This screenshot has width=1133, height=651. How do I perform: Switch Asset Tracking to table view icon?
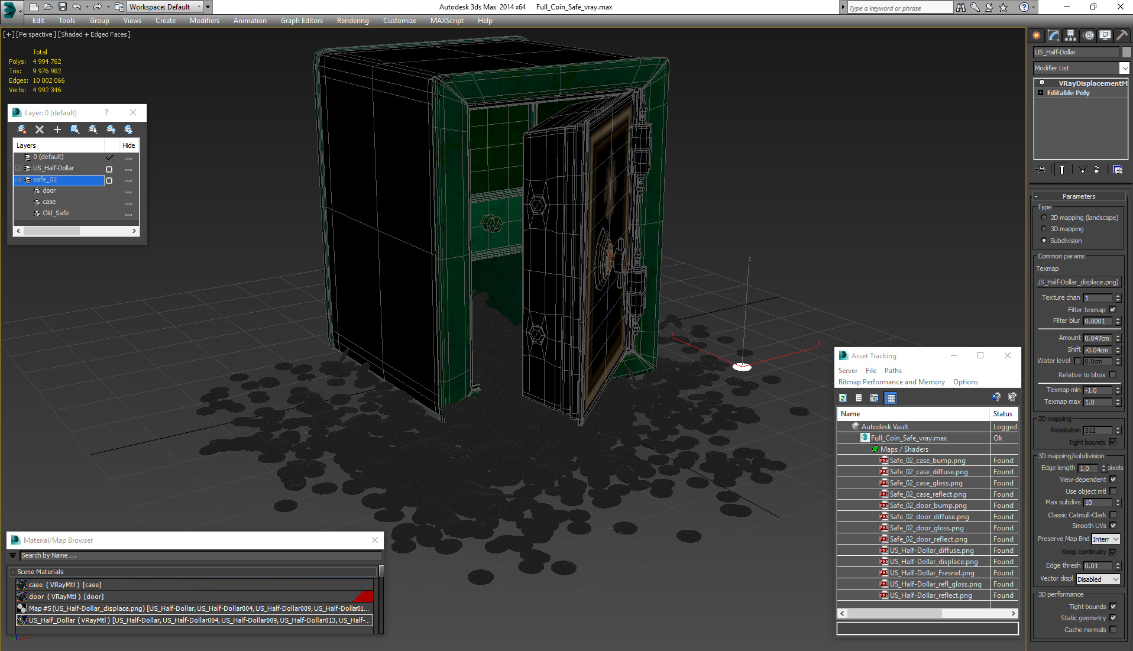pos(891,398)
